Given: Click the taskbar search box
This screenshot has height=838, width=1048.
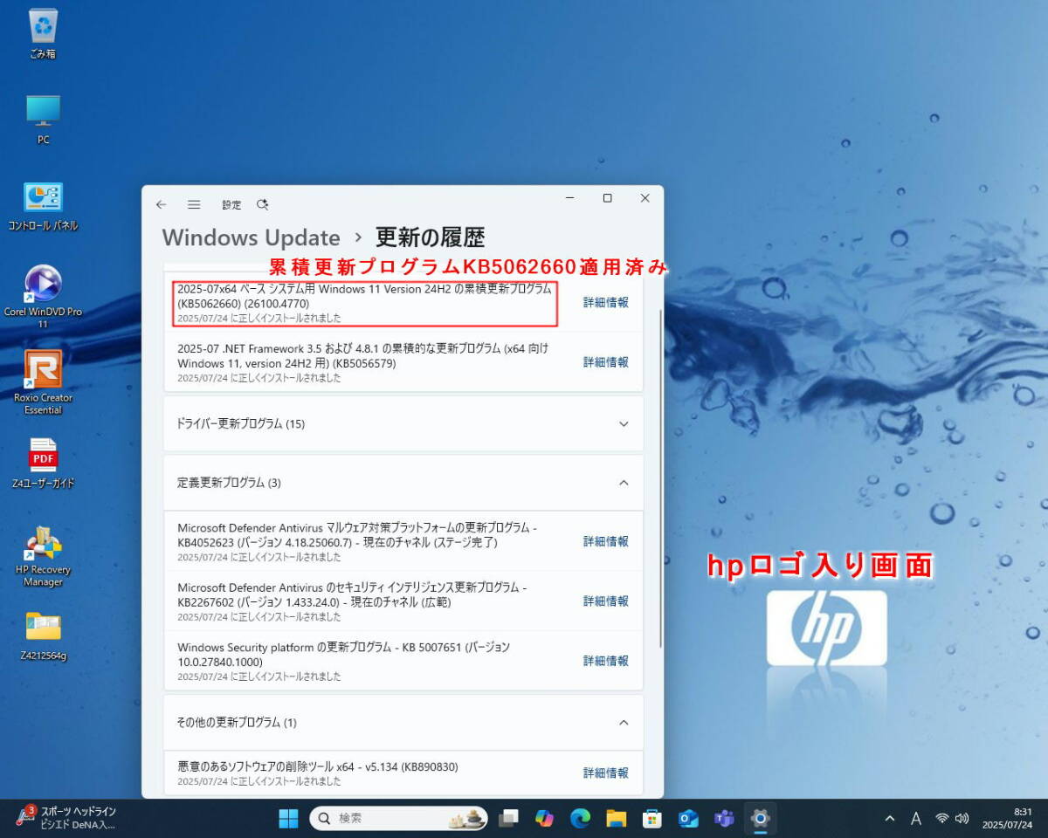Looking at the screenshot, I should tap(399, 818).
